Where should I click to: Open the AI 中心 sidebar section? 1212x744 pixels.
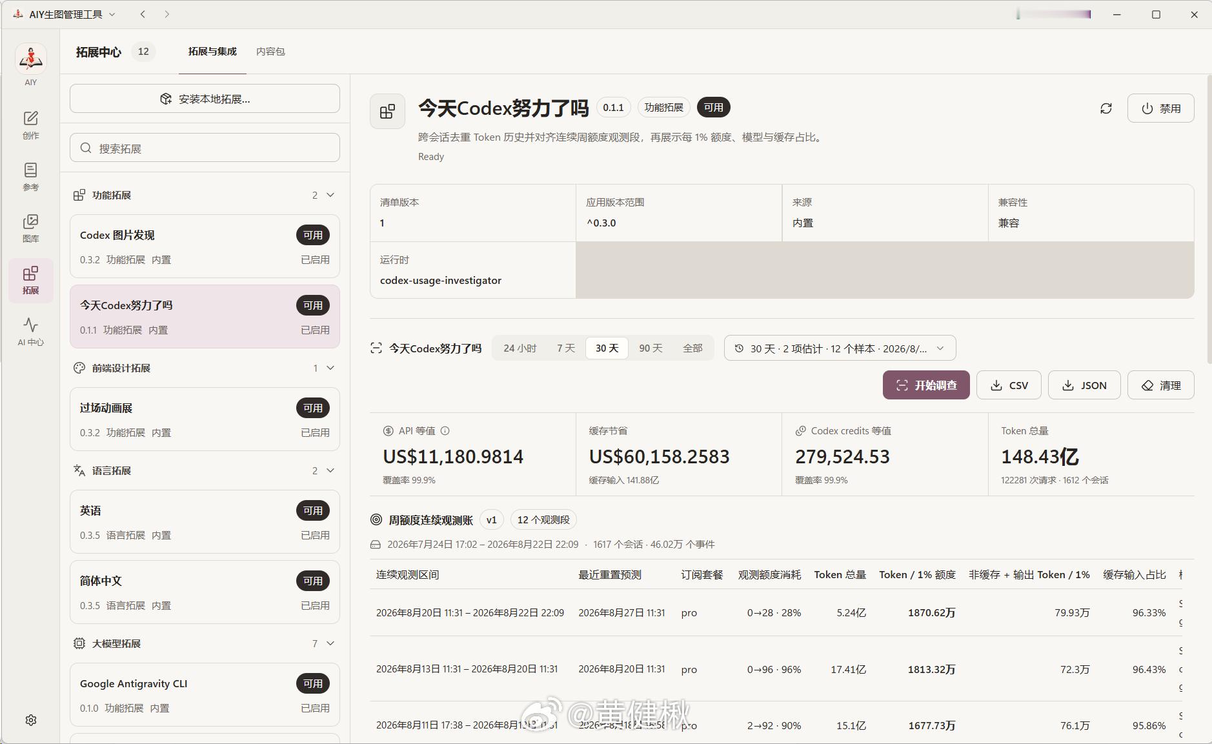point(31,332)
